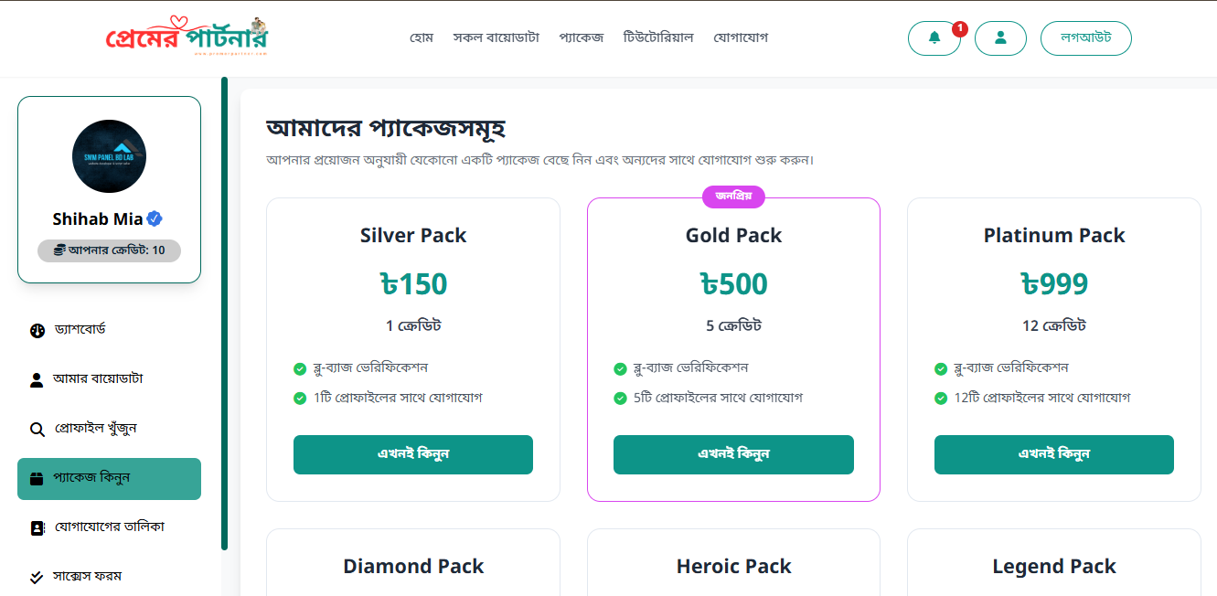This screenshot has height=596, width=1217.
Task: Open the notification bell icon
Action: (934, 38)
